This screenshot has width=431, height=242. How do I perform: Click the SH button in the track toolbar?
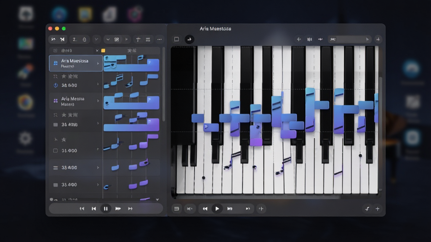tap(117, 39)
